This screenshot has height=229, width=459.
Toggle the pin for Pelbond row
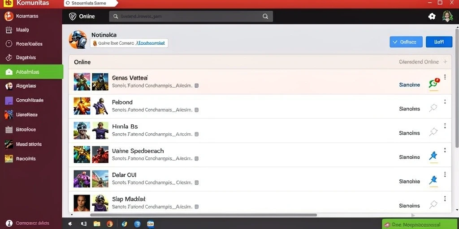tap(433, 108)
